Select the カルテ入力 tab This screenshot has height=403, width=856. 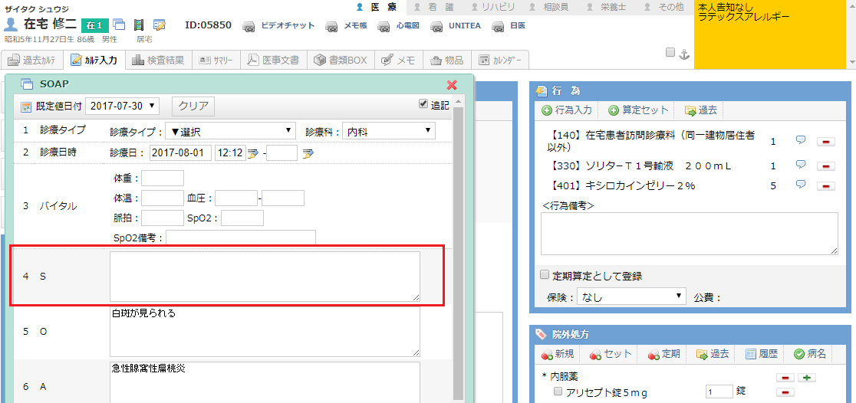tap(94, 60)
